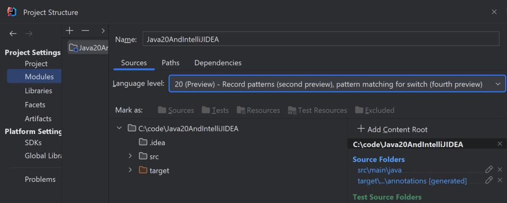Open Libraries settings page
Image resolution: width=507 pixels, height=203 pixels.
38,91
